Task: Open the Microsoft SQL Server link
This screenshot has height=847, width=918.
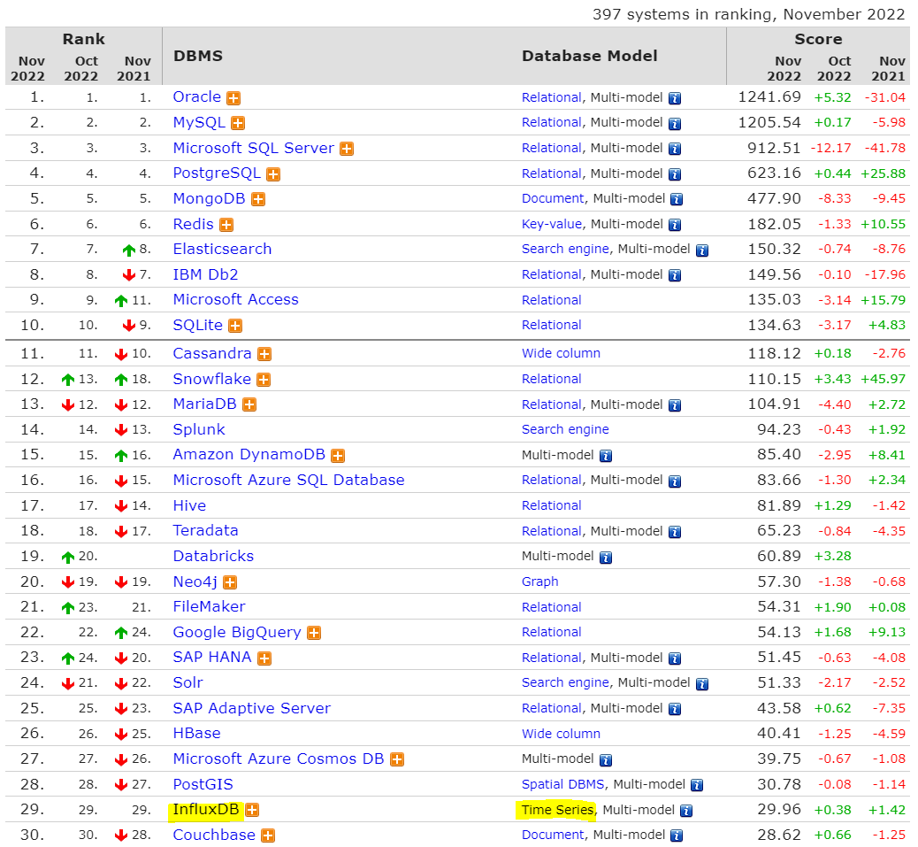Action: point(254,148)
